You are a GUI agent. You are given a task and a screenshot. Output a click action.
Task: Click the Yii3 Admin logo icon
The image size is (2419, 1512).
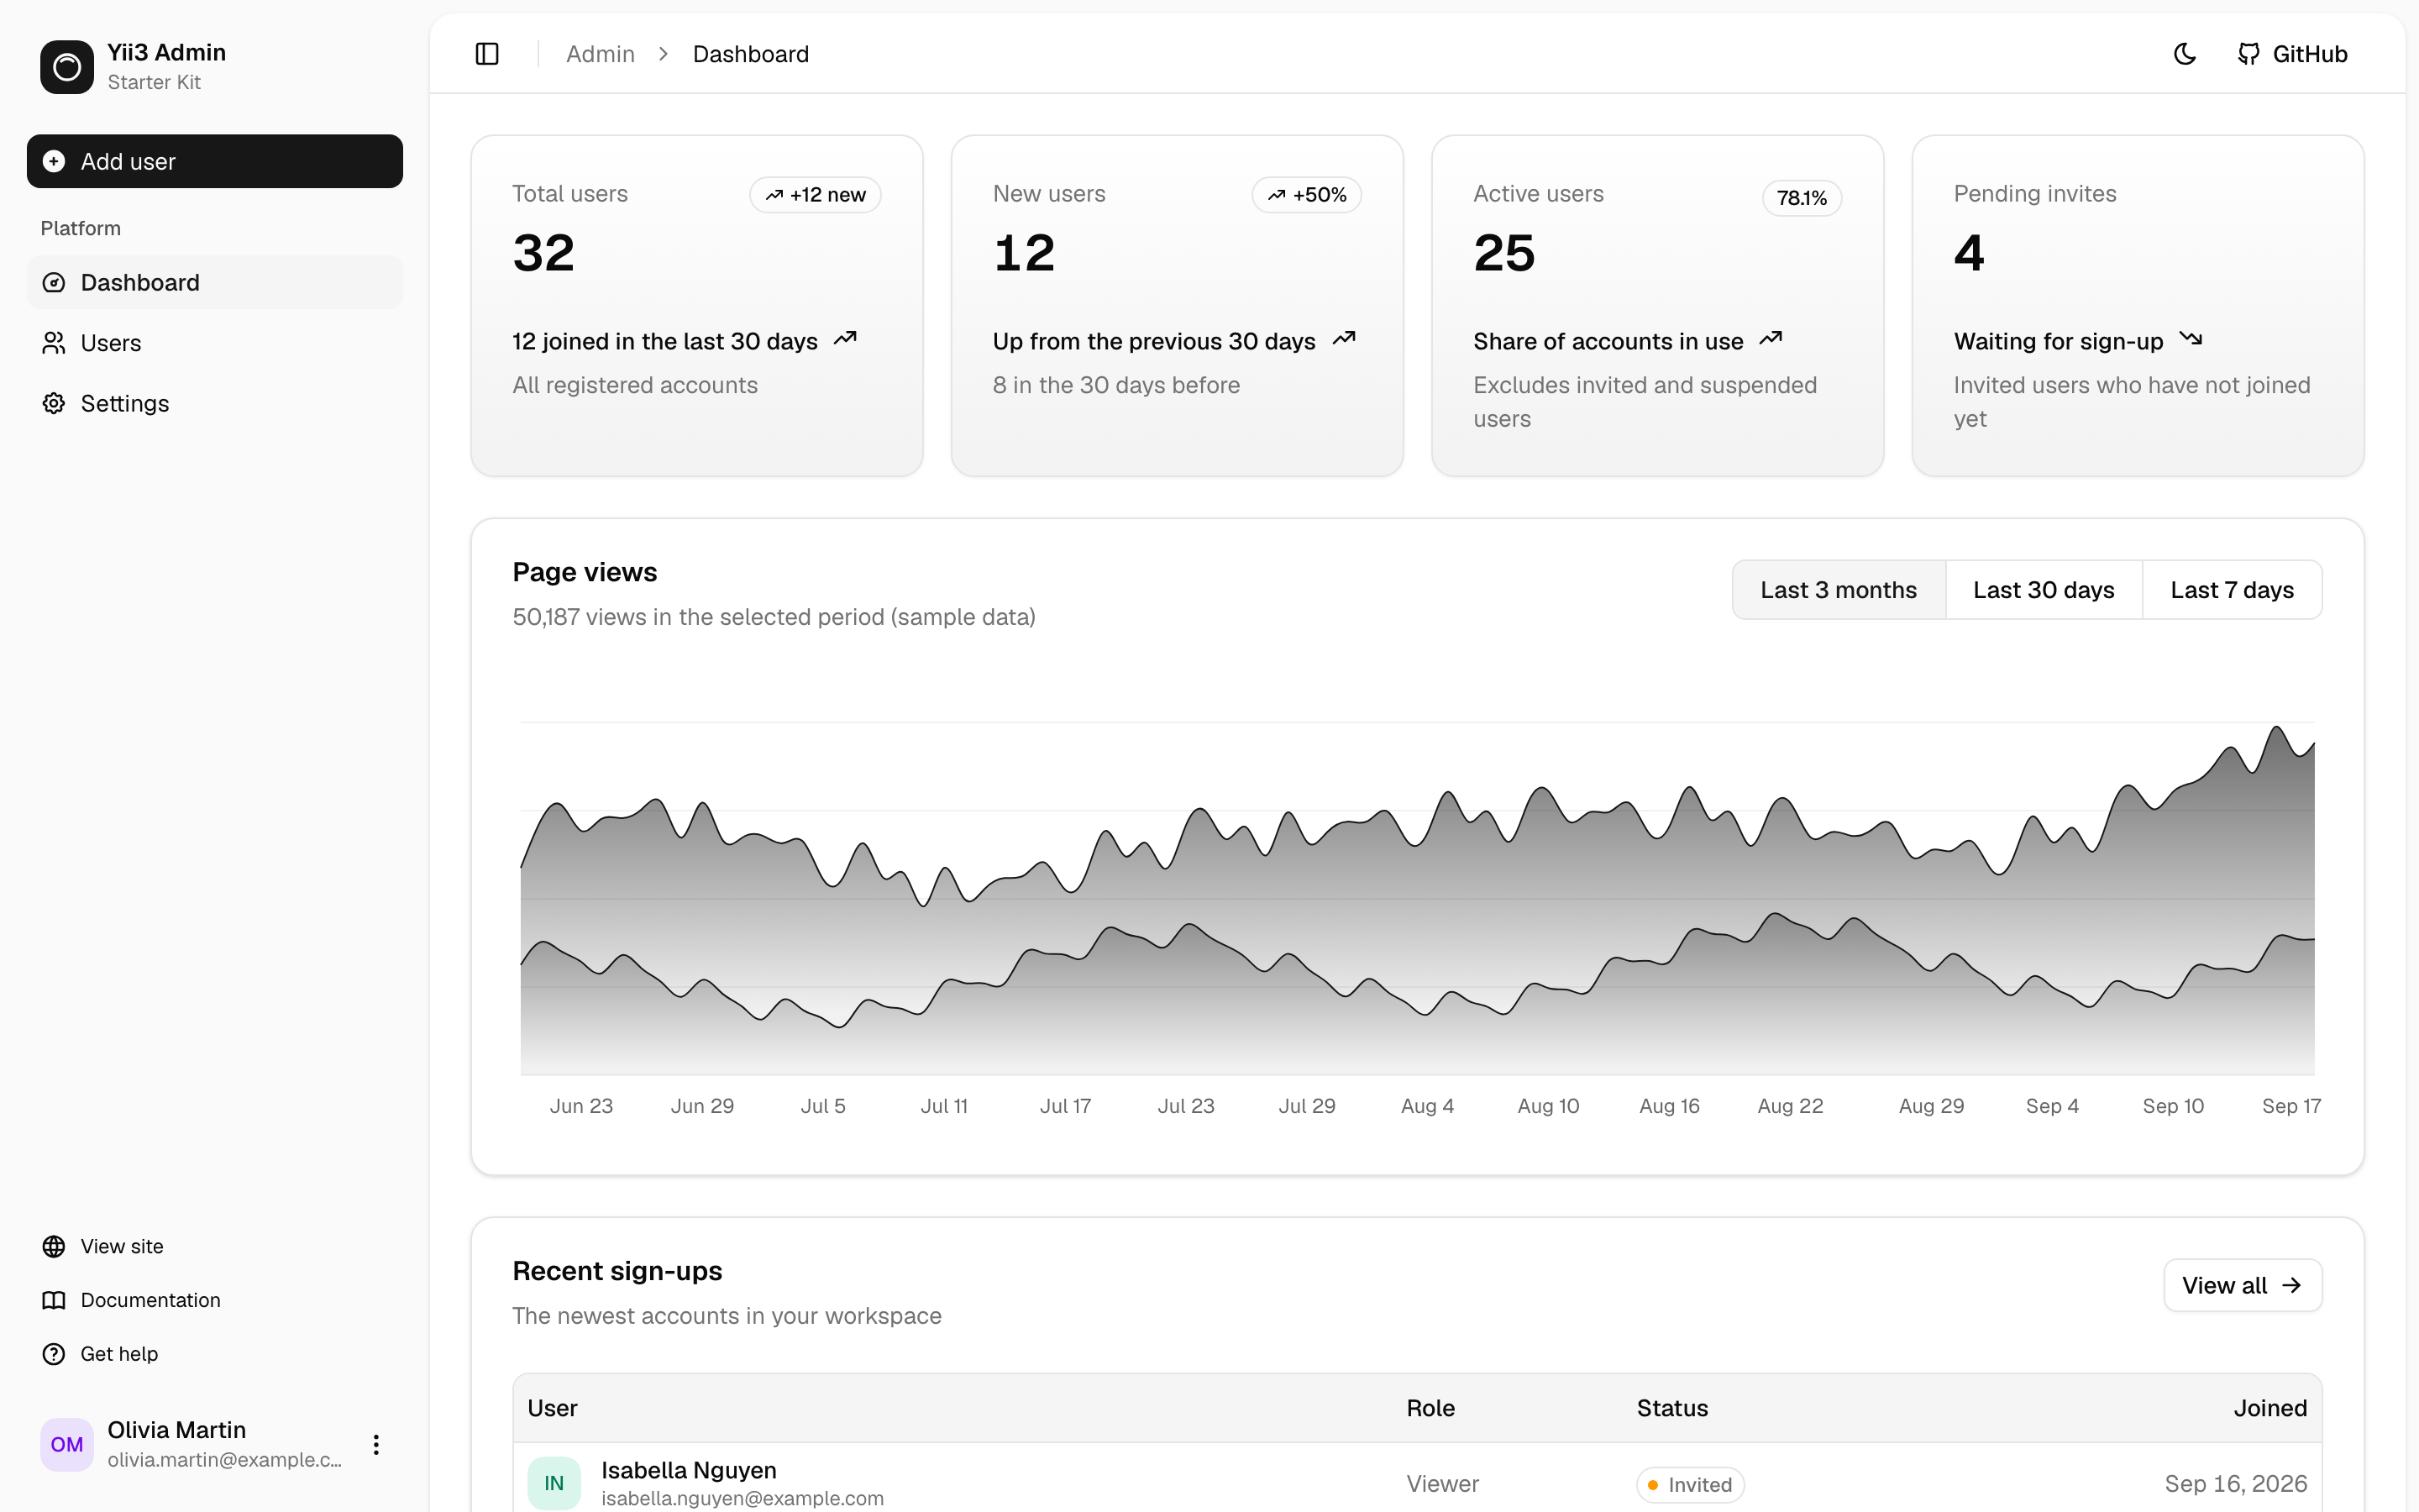coord(67,67)
